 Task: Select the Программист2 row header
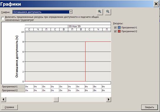[x=13, y=90]
